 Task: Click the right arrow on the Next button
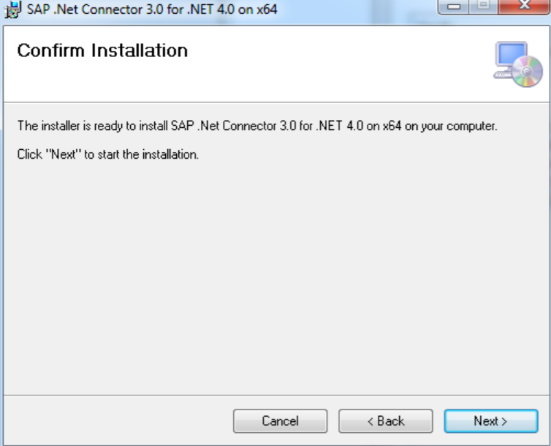[503, 421]
